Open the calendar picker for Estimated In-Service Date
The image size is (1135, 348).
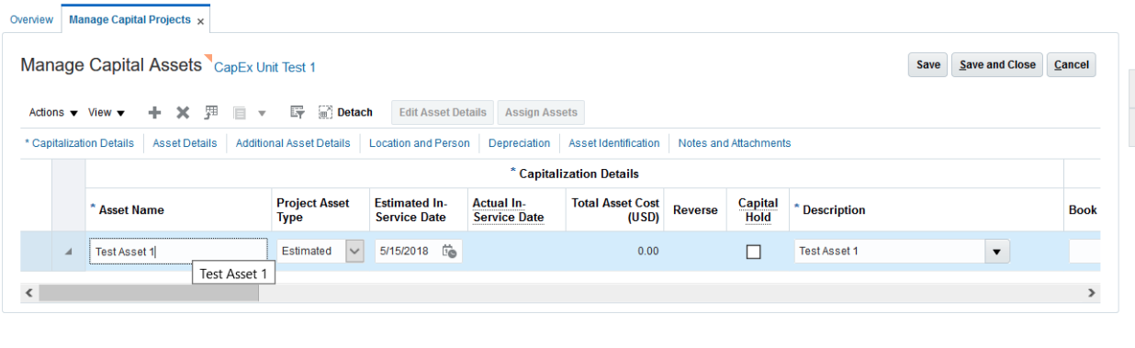(450, 252)
